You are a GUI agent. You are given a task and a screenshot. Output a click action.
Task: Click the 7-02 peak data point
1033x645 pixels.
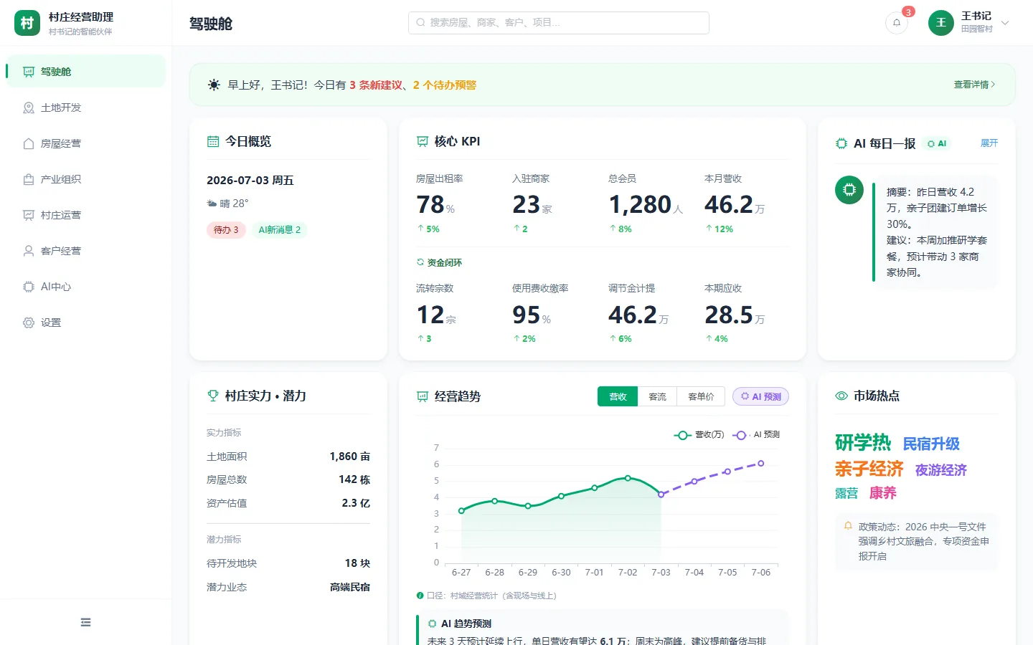628,478
